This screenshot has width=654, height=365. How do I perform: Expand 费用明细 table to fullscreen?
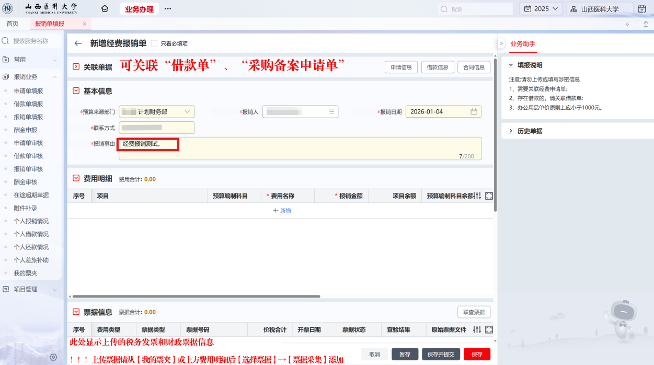(x=489, y=196)
